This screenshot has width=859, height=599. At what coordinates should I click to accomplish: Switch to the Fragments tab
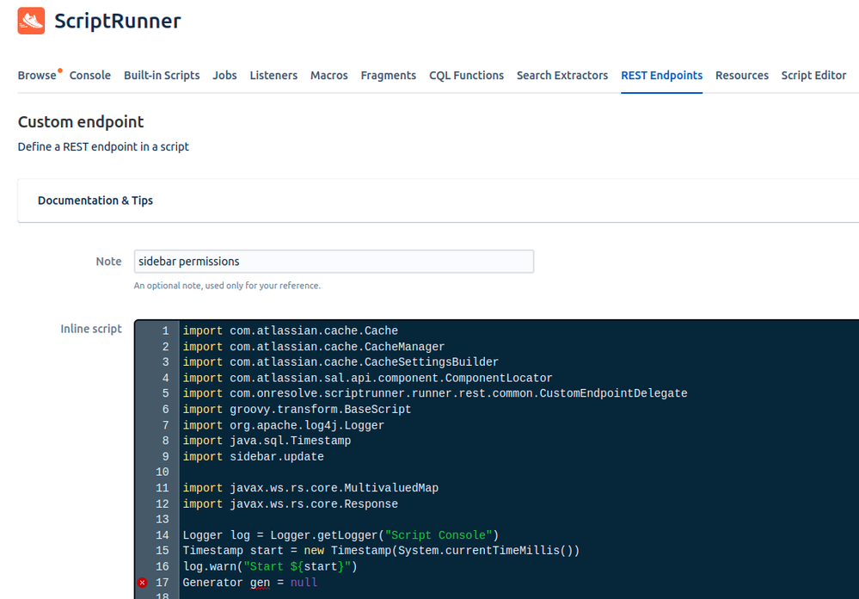(389, 75)
